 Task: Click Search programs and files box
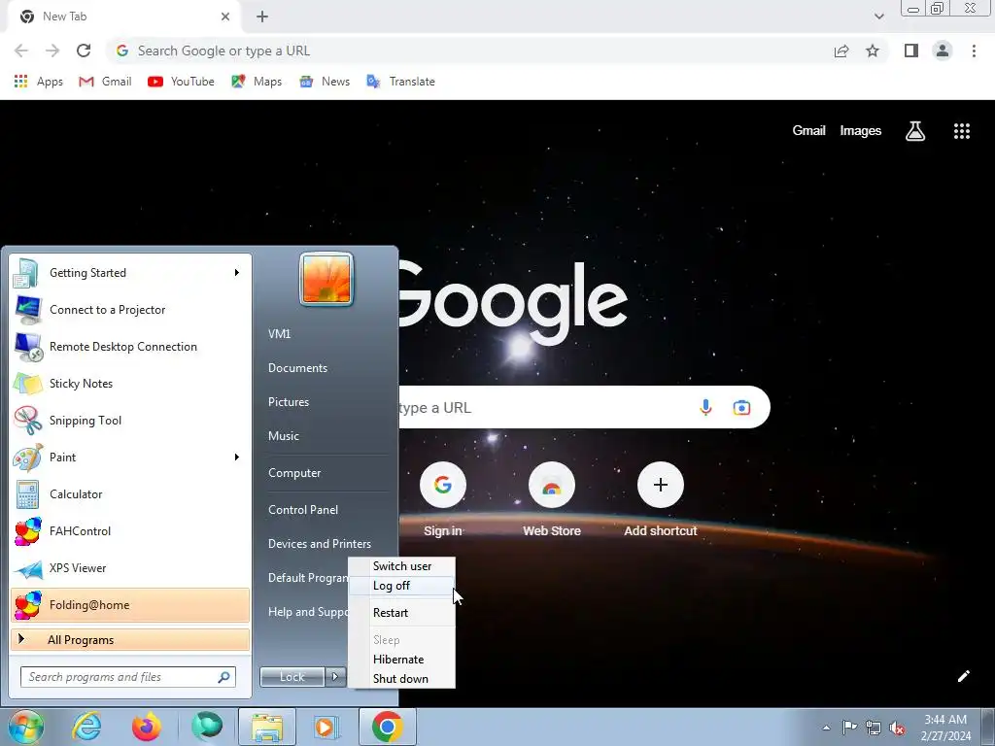click(128, 677)
